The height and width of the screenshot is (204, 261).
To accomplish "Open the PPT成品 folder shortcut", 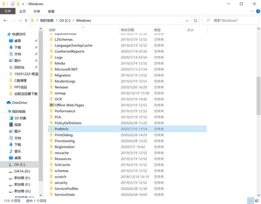I will click(x=20, y=87).
